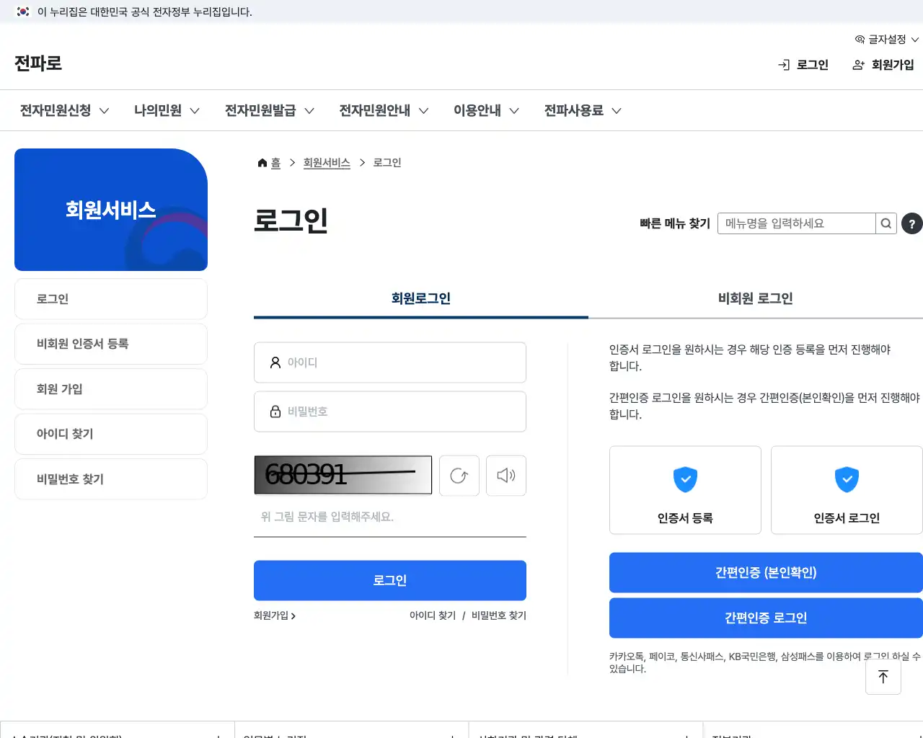The width and height of the screenshot is (923, 738).
Task: Open the 인증서 로그인 card
Action: pyautogui.click(x=847, y=490)
